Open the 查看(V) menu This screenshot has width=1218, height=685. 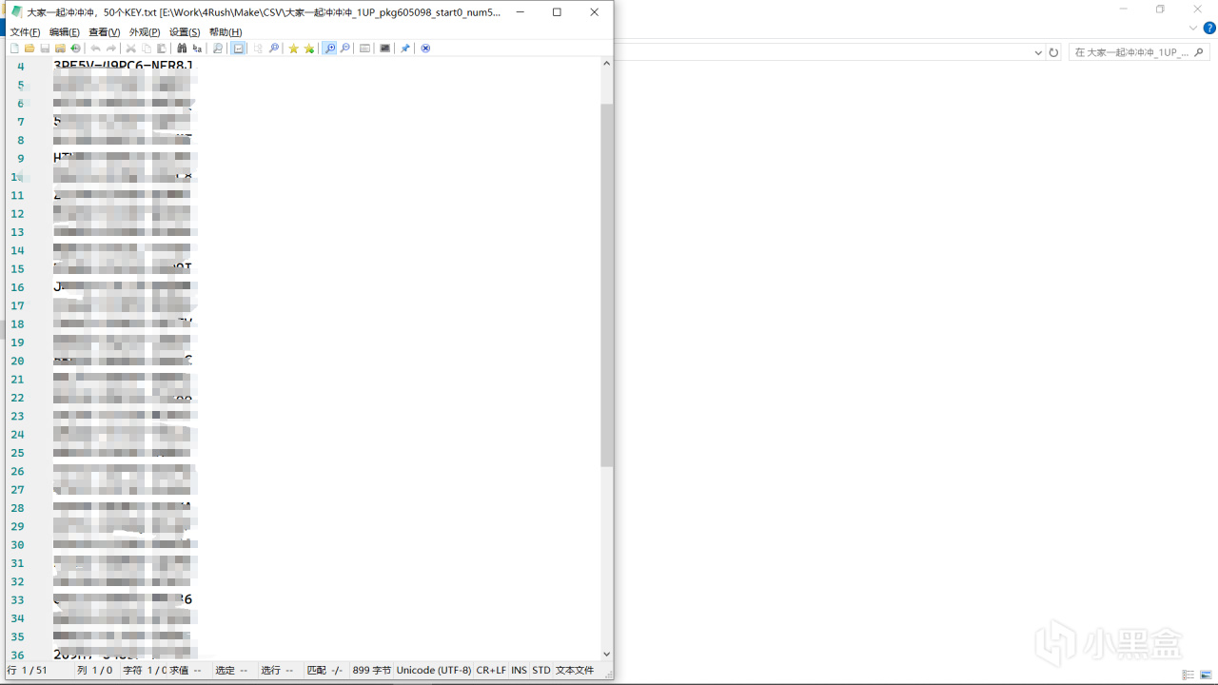pyautogui.click(x=105, y=32)
